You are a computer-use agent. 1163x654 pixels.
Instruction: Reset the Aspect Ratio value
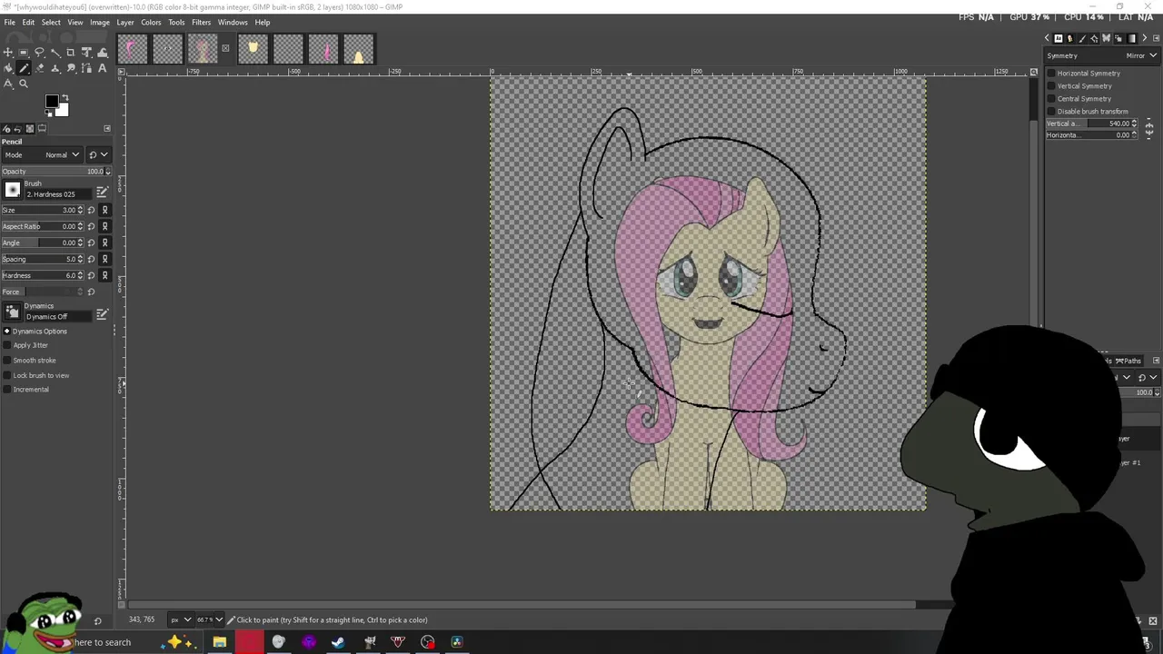[91, 226]
